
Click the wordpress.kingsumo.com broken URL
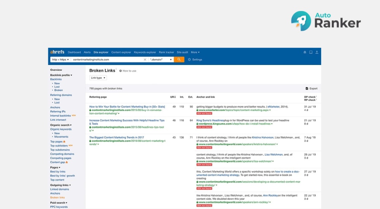pos(234,124)
